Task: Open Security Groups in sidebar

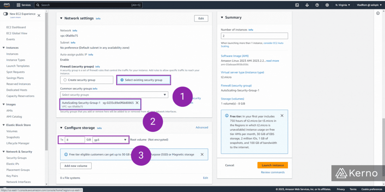Action: [17, 158]
